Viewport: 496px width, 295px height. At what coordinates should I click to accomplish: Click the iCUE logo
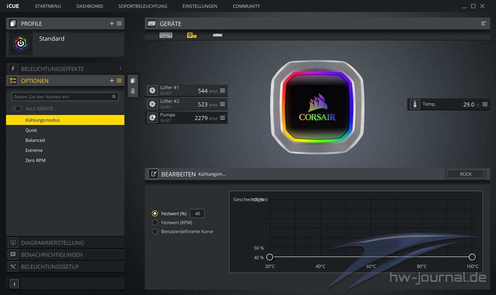(13, 6)
